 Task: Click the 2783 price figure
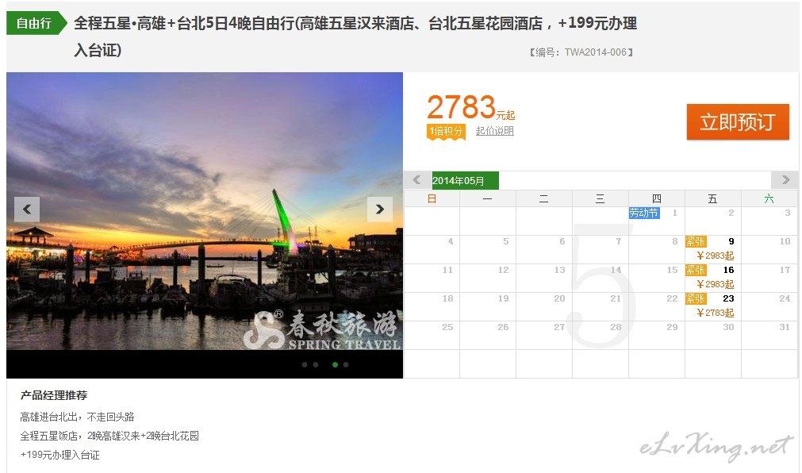462,107
